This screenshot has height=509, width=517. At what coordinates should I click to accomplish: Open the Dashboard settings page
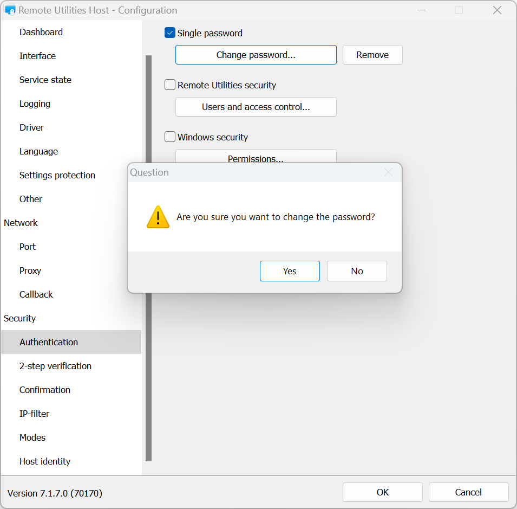41,32
